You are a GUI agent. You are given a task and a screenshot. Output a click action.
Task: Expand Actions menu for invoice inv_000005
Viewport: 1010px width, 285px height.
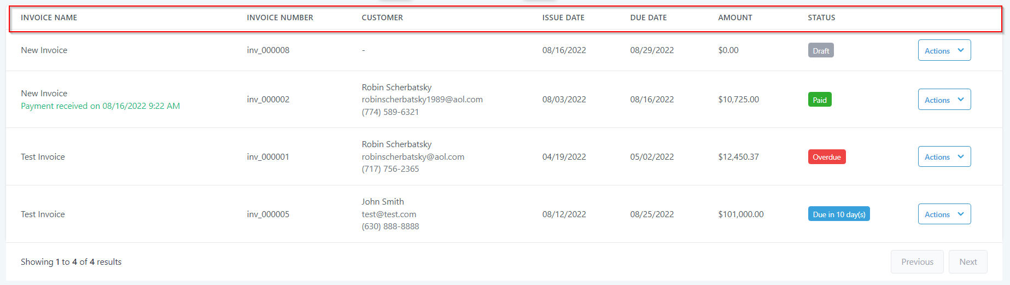click(944, 214)
